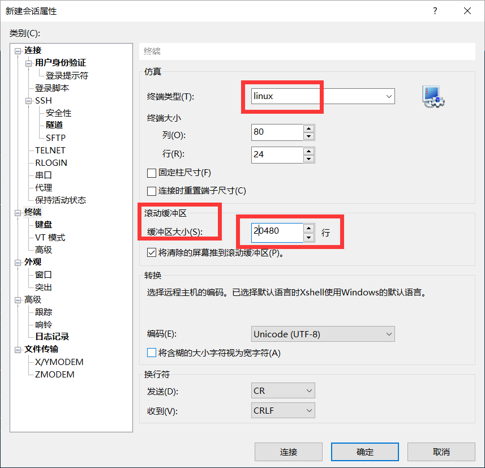Select 串口 in the tree
The width and height of the screenshot is (485, 468).
pos(44,175)
